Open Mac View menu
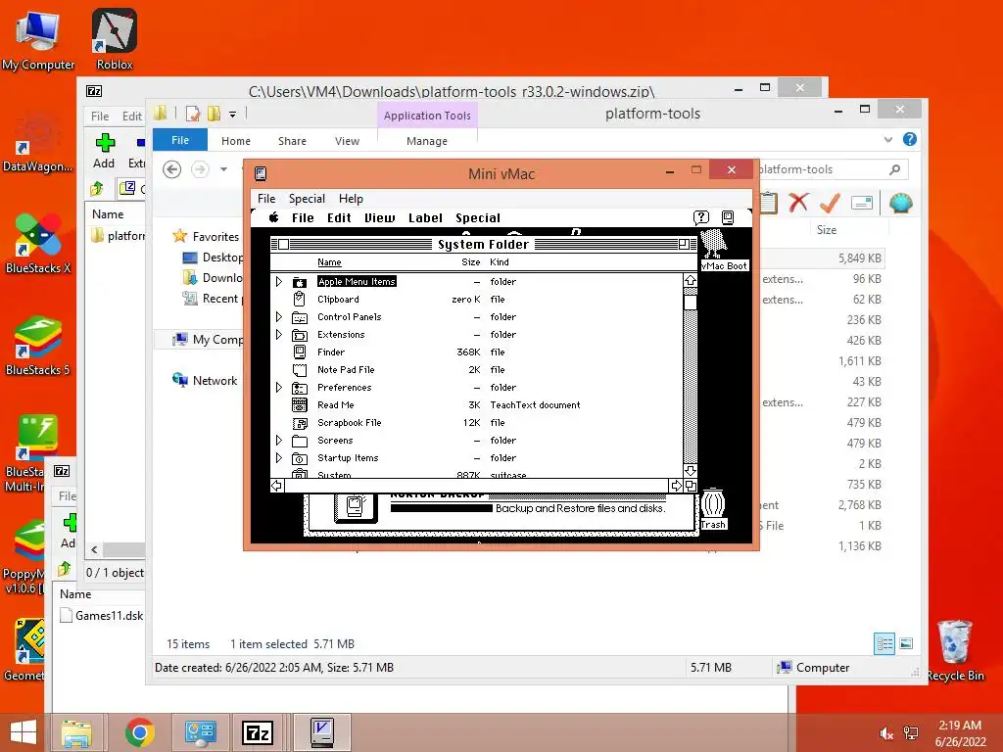This screenshot has width=1003, height=752. pos(379,218)
